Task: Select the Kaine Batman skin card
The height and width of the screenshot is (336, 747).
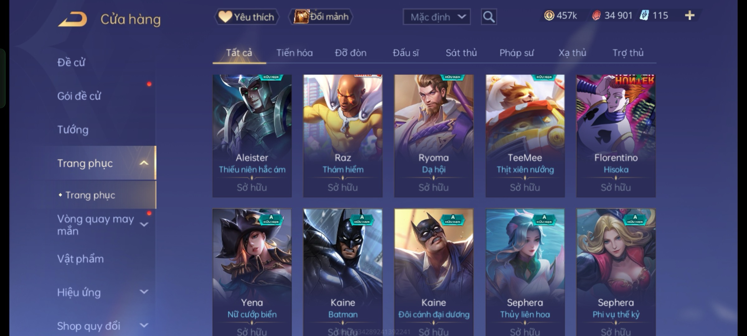Action: click(343, 272)
